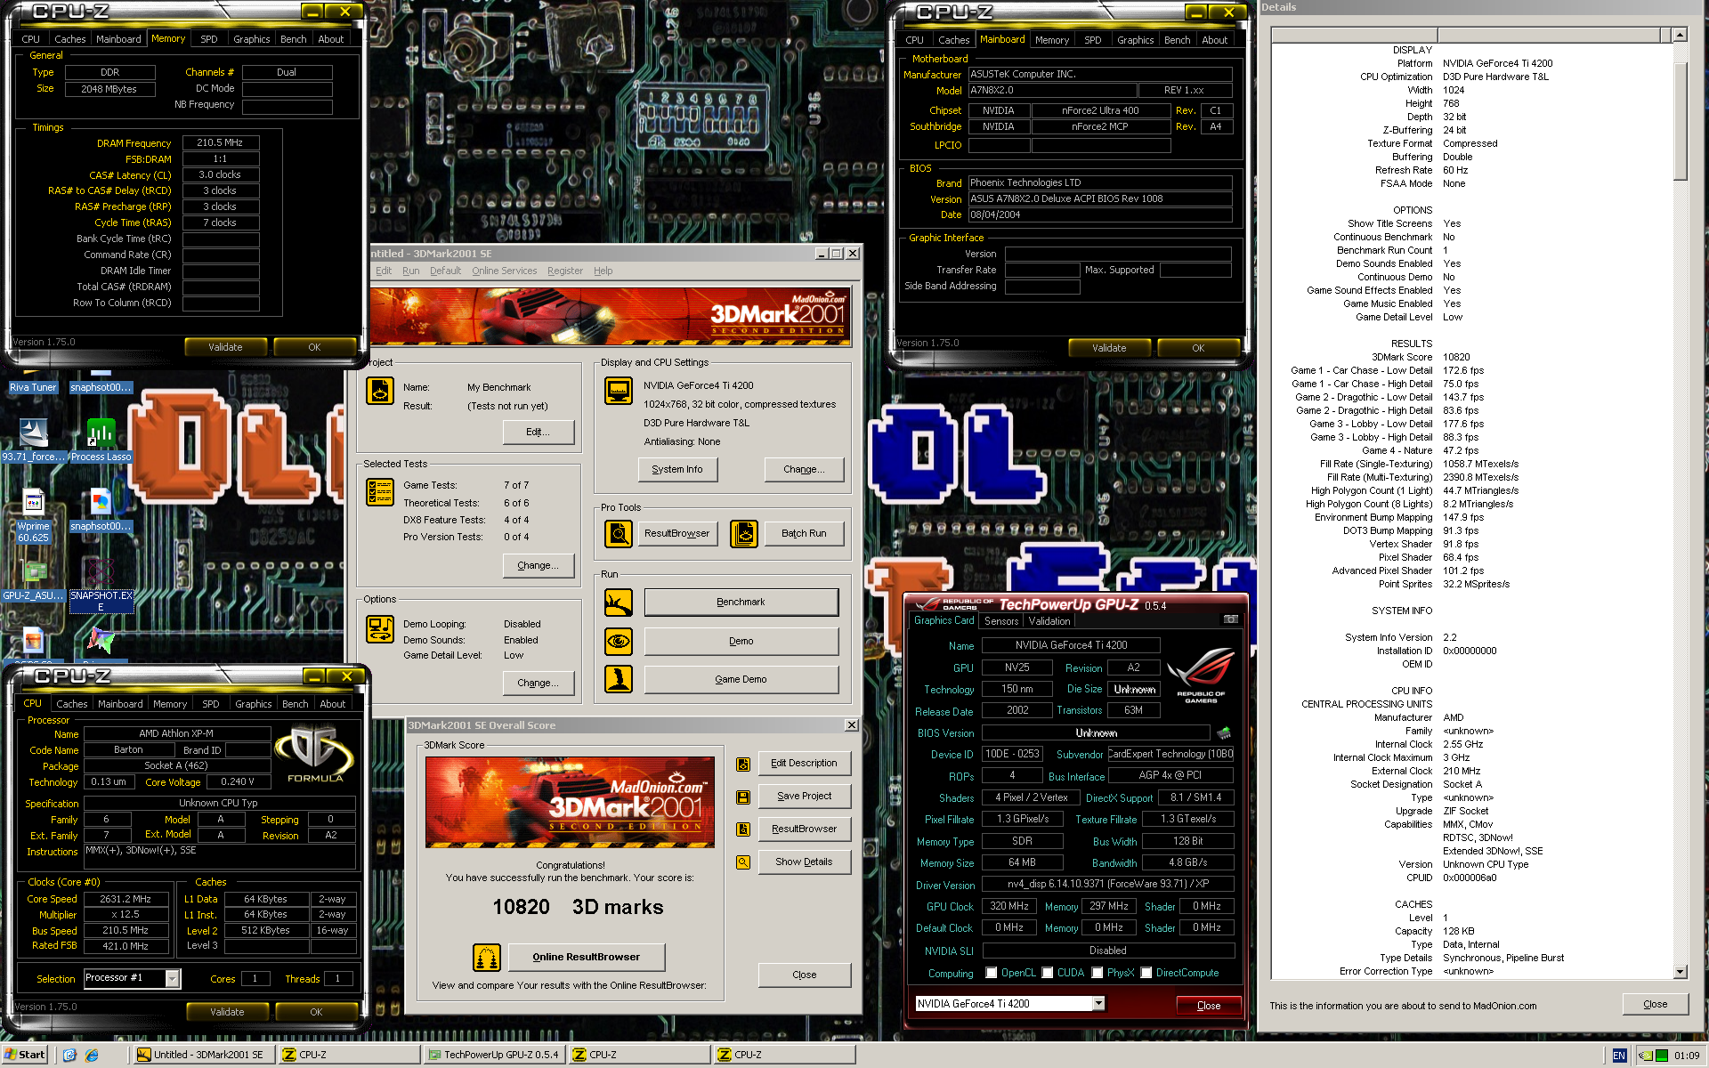Screen dimensions: 1709x1068
Task: Click the ResultBrowser magnifier icon in Pro Tools
Action: coord(618,533)
